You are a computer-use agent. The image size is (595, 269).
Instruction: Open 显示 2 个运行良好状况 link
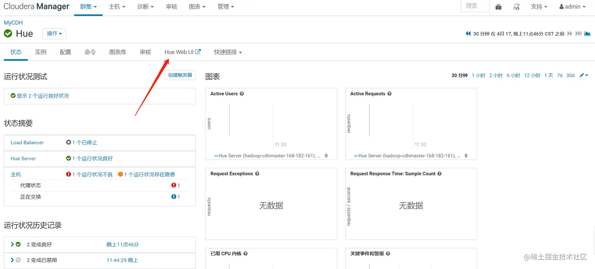click(42, 96)
